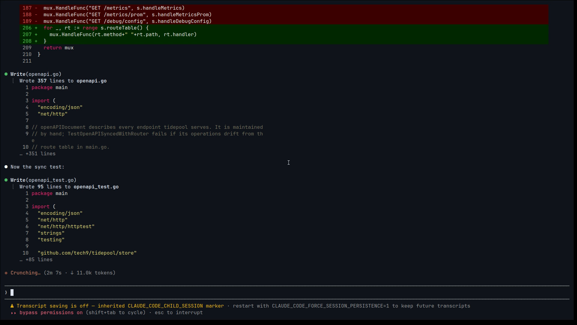Click the orange Crunching spinner asterisk

coord(6,273)
